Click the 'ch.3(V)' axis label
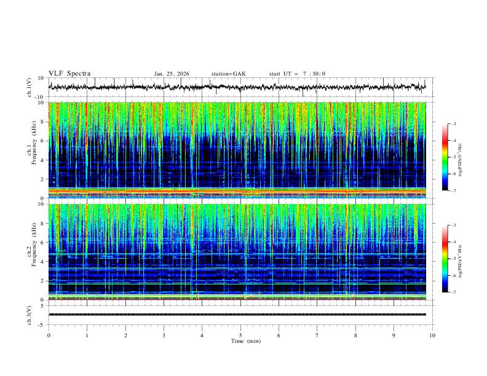This screenshot has width=487, height=376. pos(30,315)
